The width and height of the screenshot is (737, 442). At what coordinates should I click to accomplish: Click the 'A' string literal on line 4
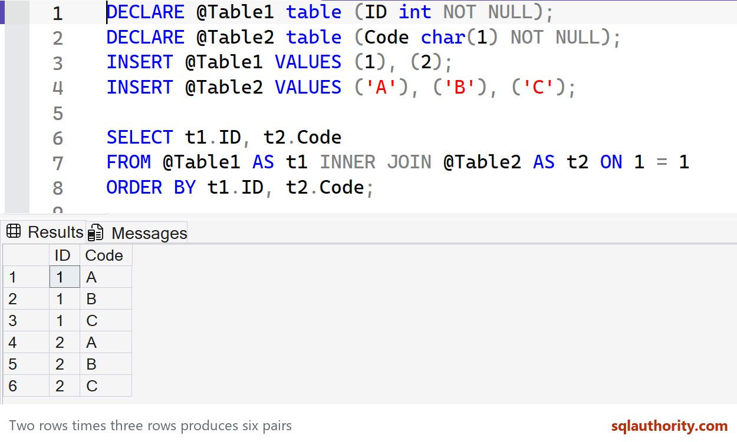pos(381,88)
